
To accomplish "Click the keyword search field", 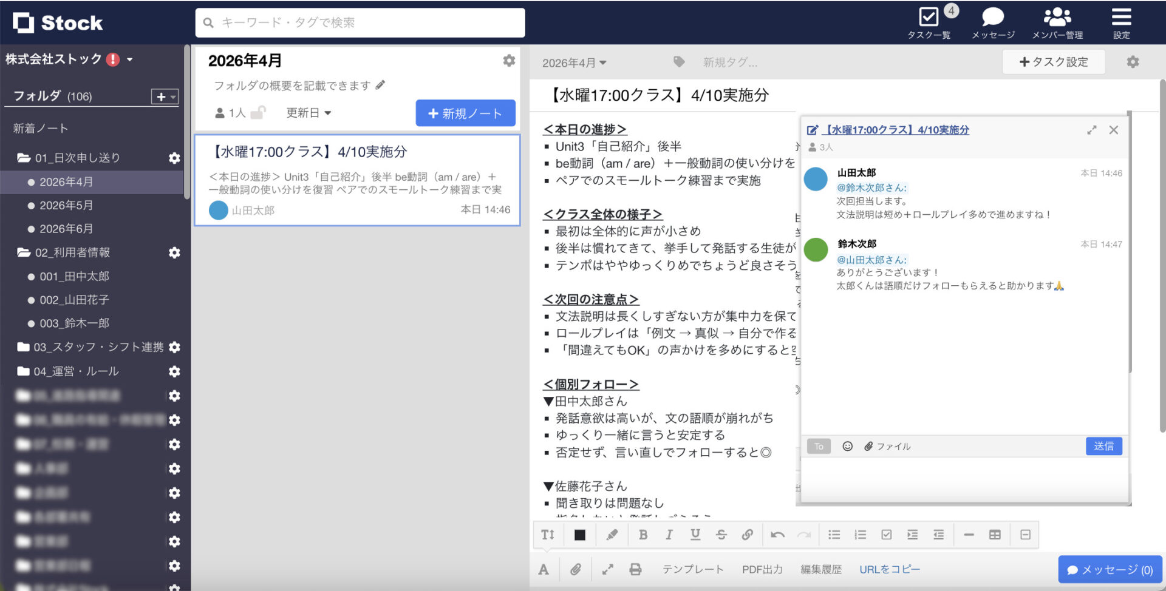I will tap(360, 22).
